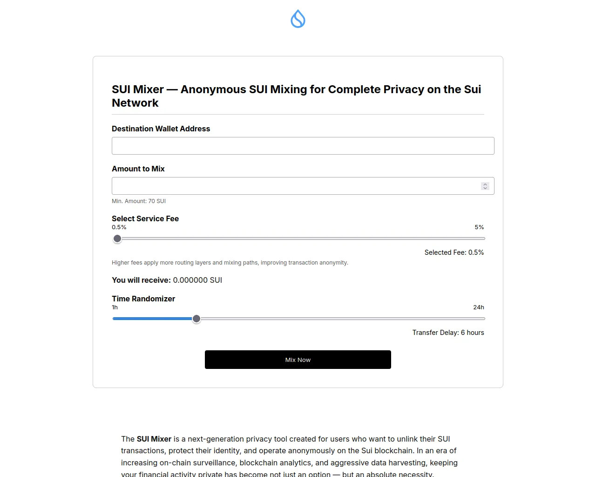The height and width of the screenshot is (477, 596).
Task: Click the "Destination Wallet Address" label
Action: [161, 129]
